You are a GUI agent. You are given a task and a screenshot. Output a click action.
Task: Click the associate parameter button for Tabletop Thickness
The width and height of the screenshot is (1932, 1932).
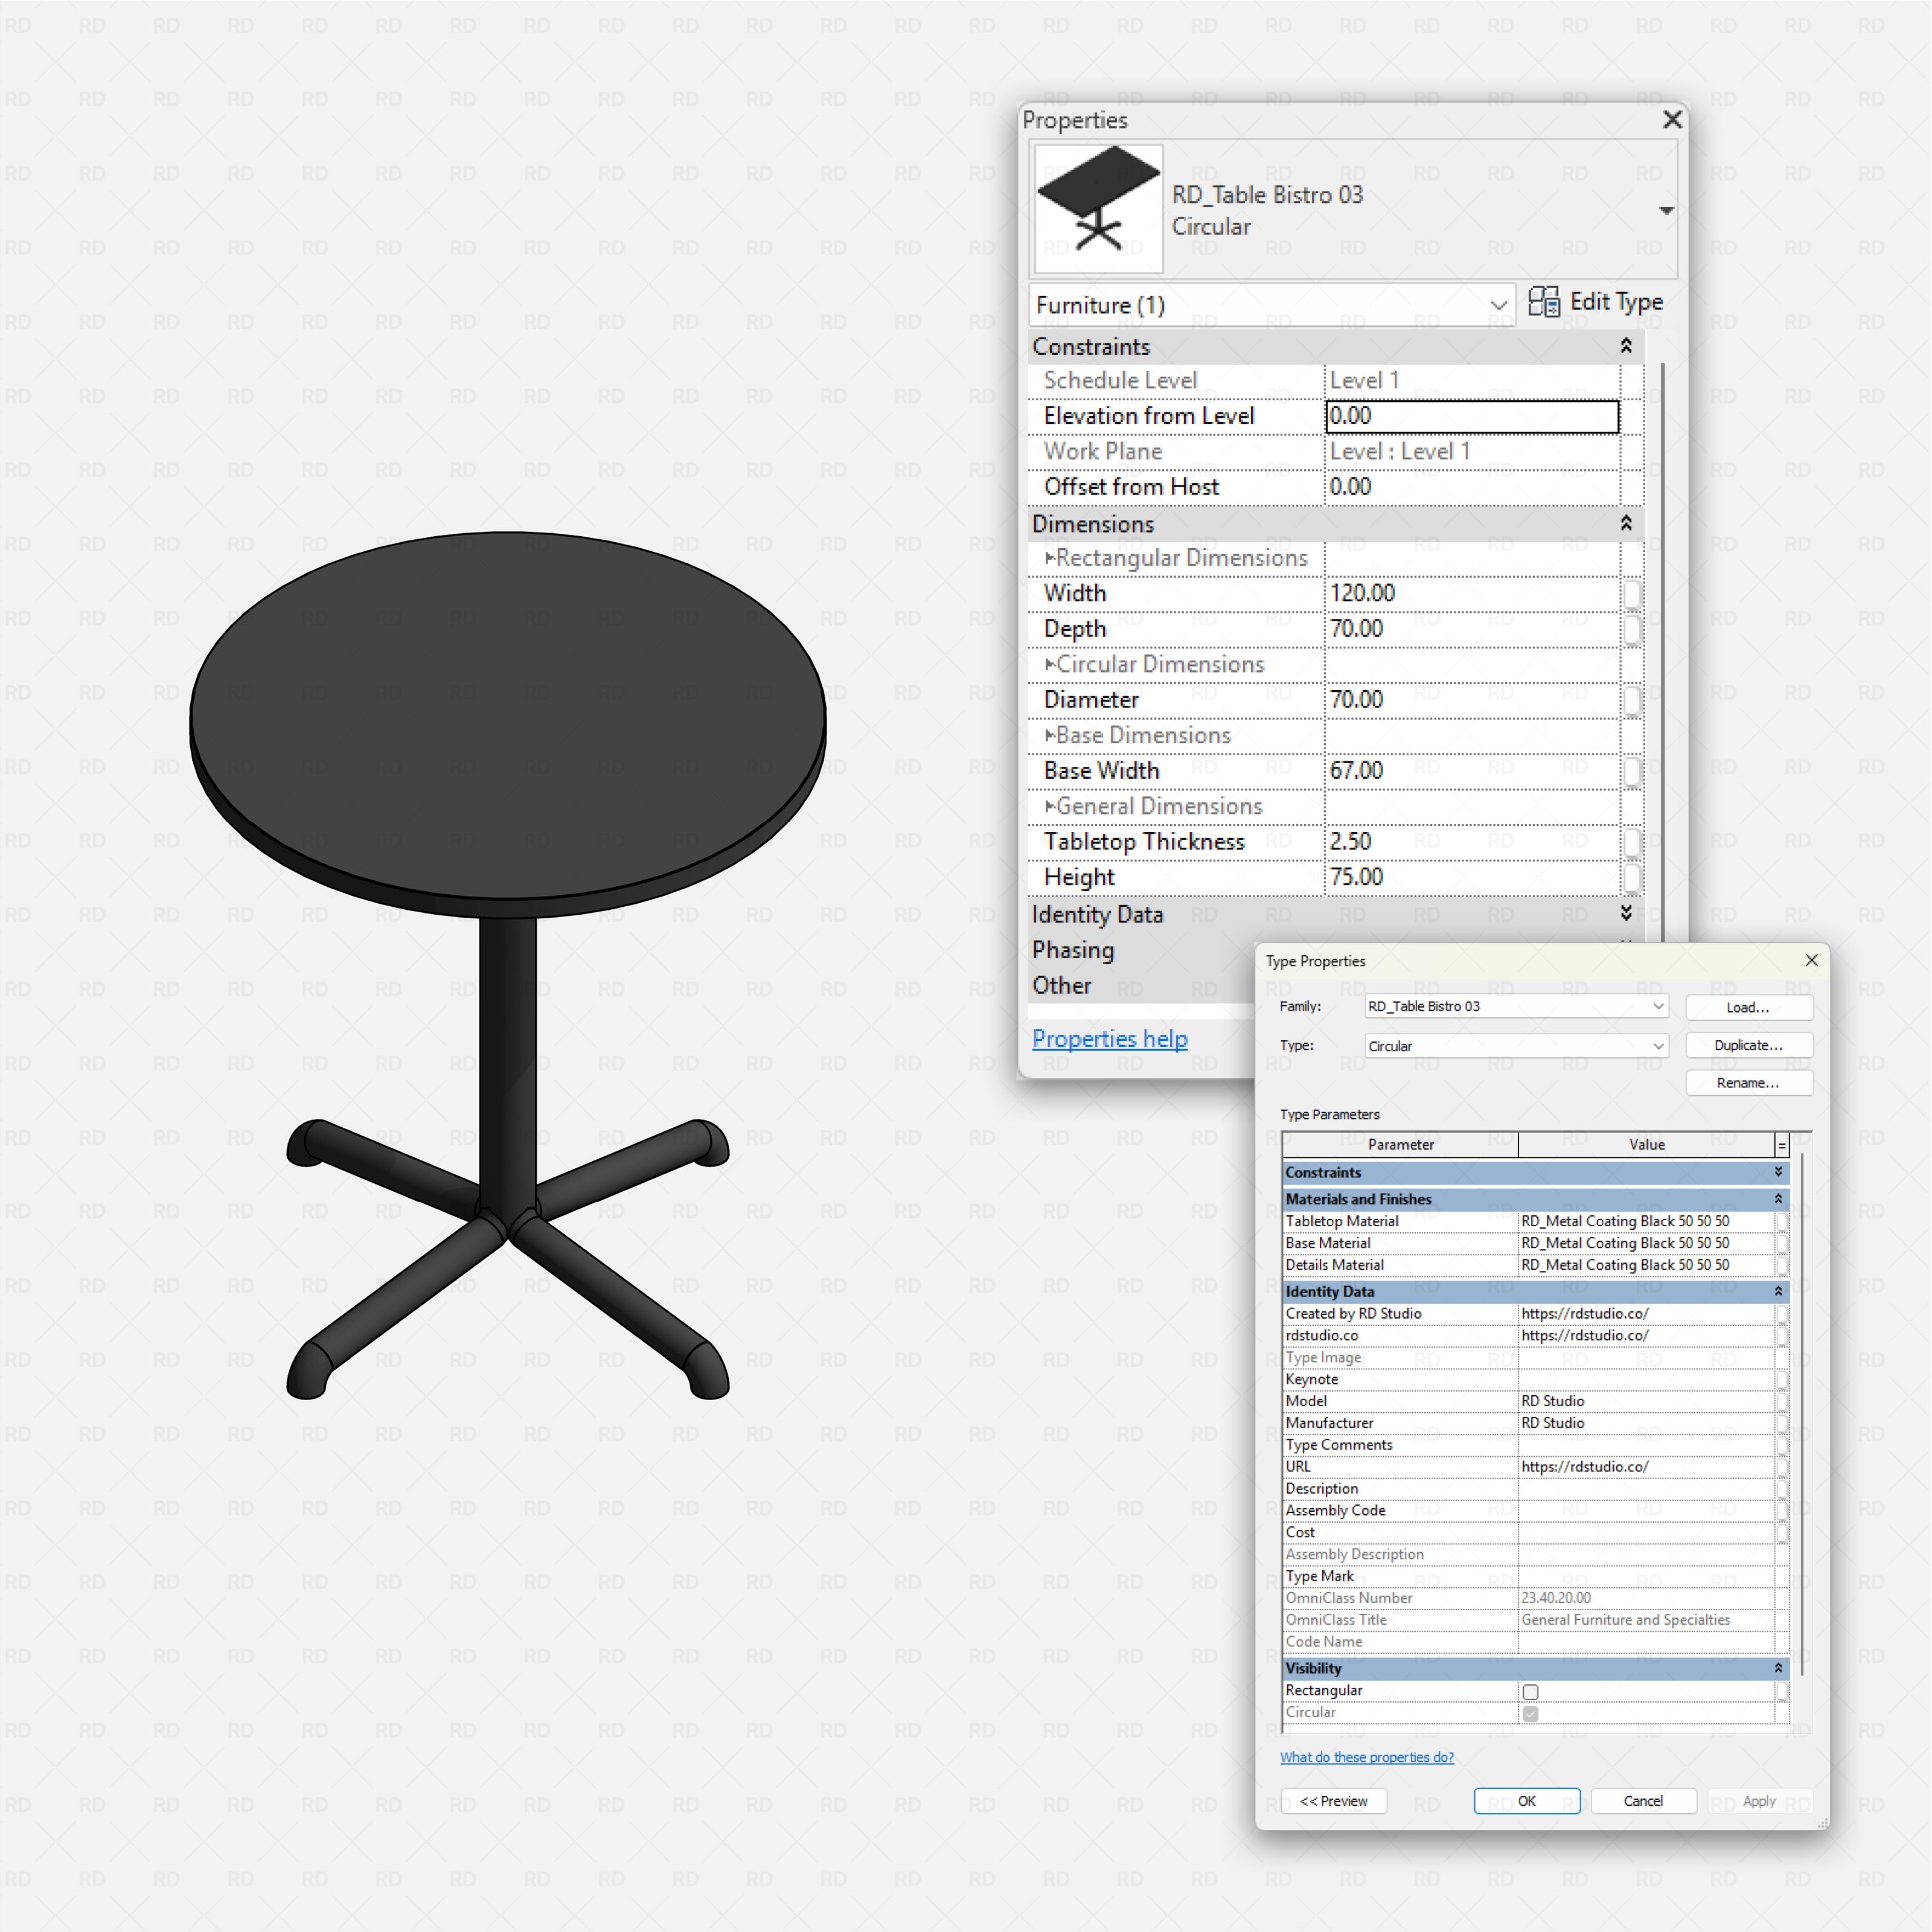point(1632,843)
